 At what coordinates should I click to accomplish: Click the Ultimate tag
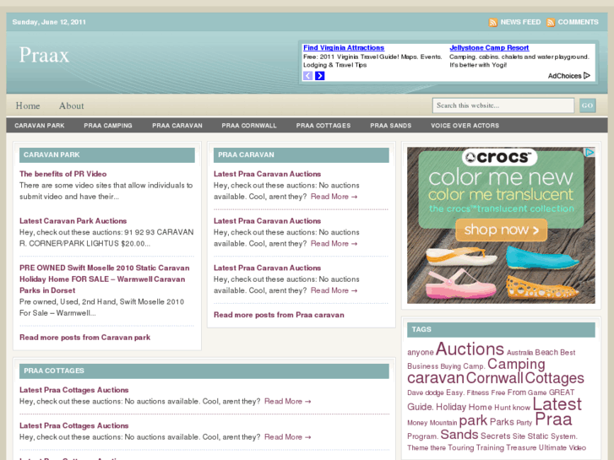coord(553,448)
